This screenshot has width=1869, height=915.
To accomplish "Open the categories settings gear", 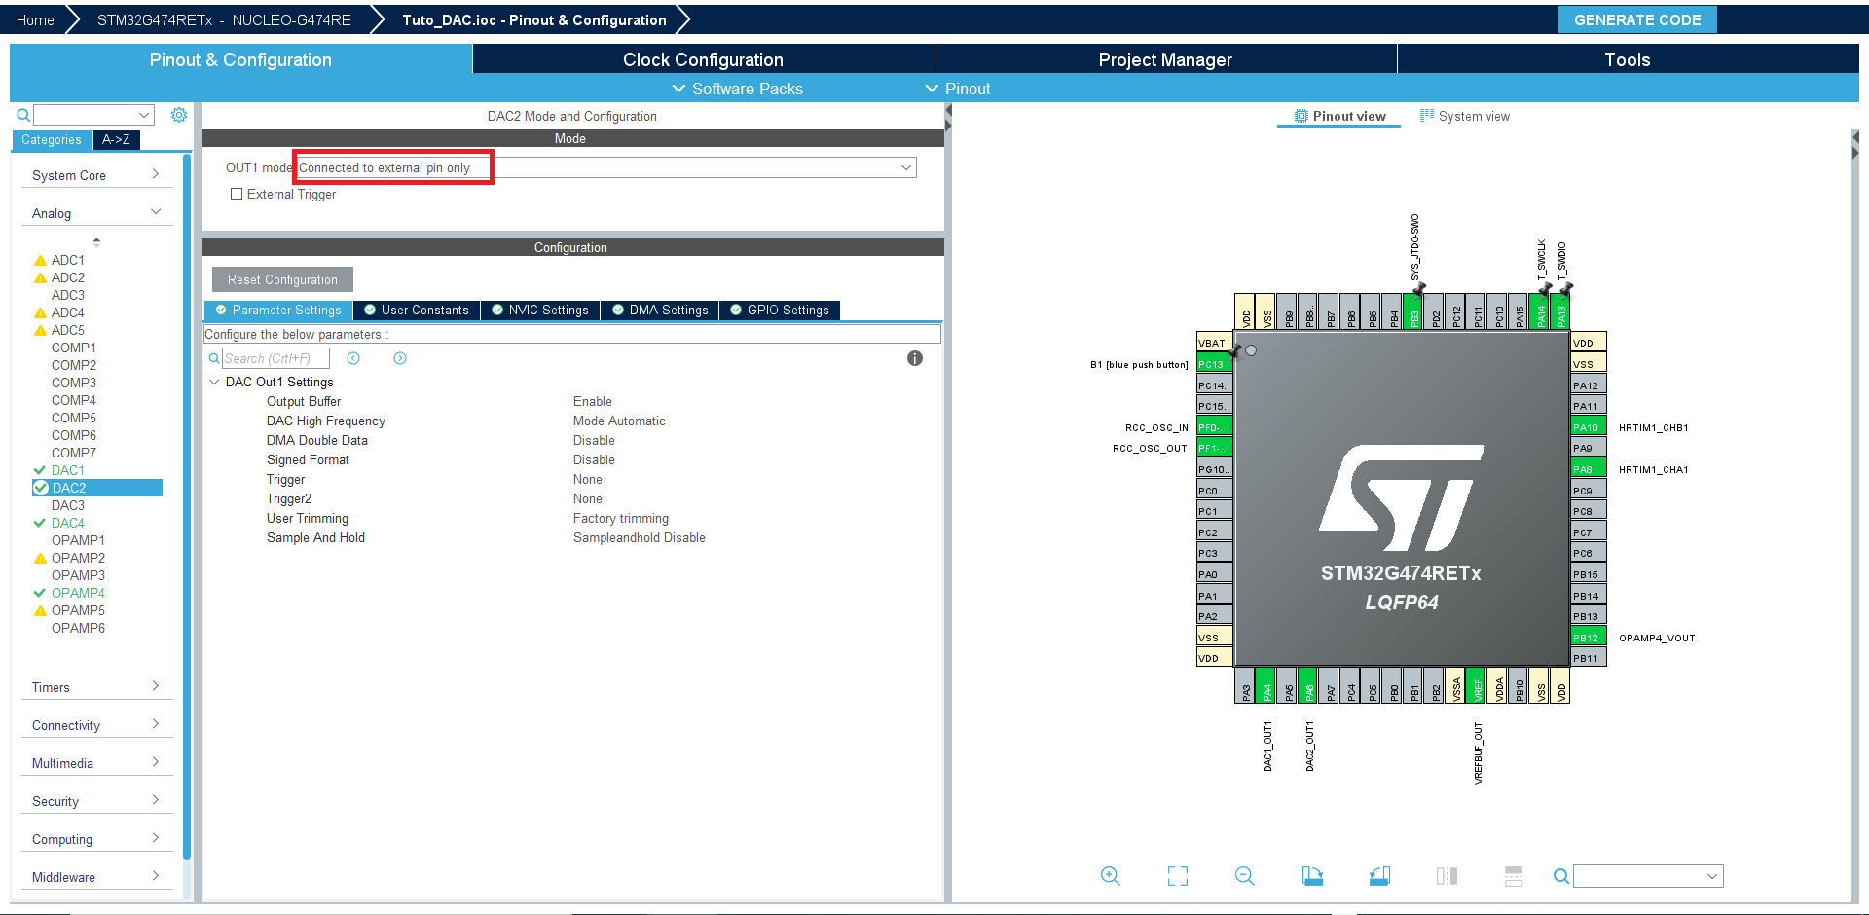I will (x=179, y=115).
